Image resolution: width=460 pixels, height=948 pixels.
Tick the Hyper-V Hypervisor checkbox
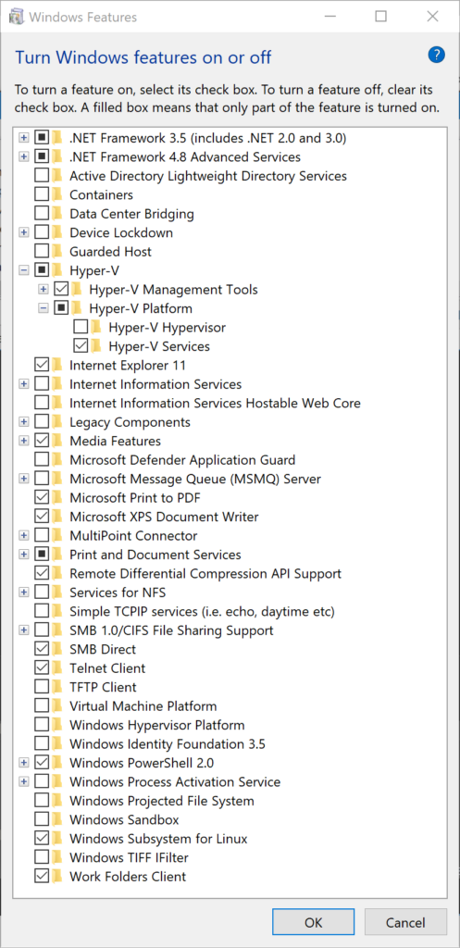[x=81, y=328]
